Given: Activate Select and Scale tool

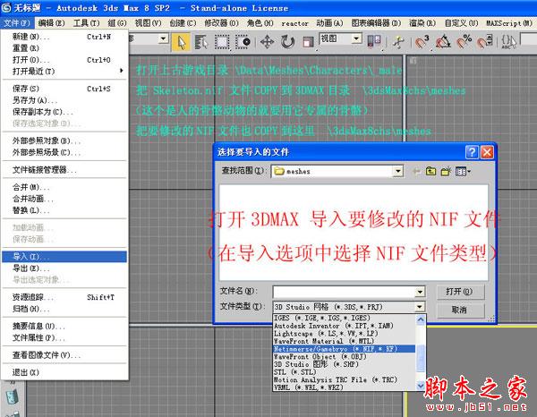Looking at the screenshot, I should [x=308, y=42].
